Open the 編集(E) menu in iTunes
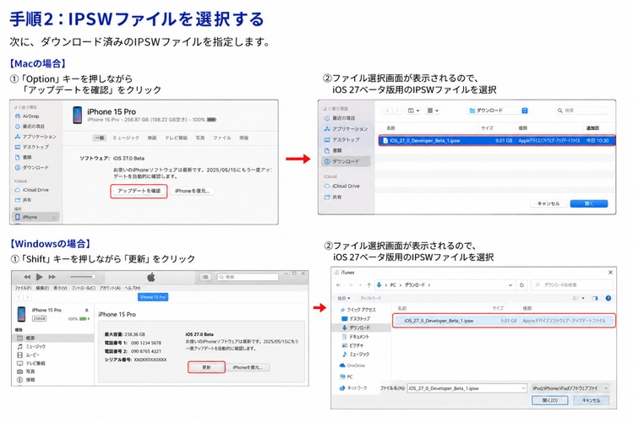This screenshot has height=422, width=633. point(42,288)
